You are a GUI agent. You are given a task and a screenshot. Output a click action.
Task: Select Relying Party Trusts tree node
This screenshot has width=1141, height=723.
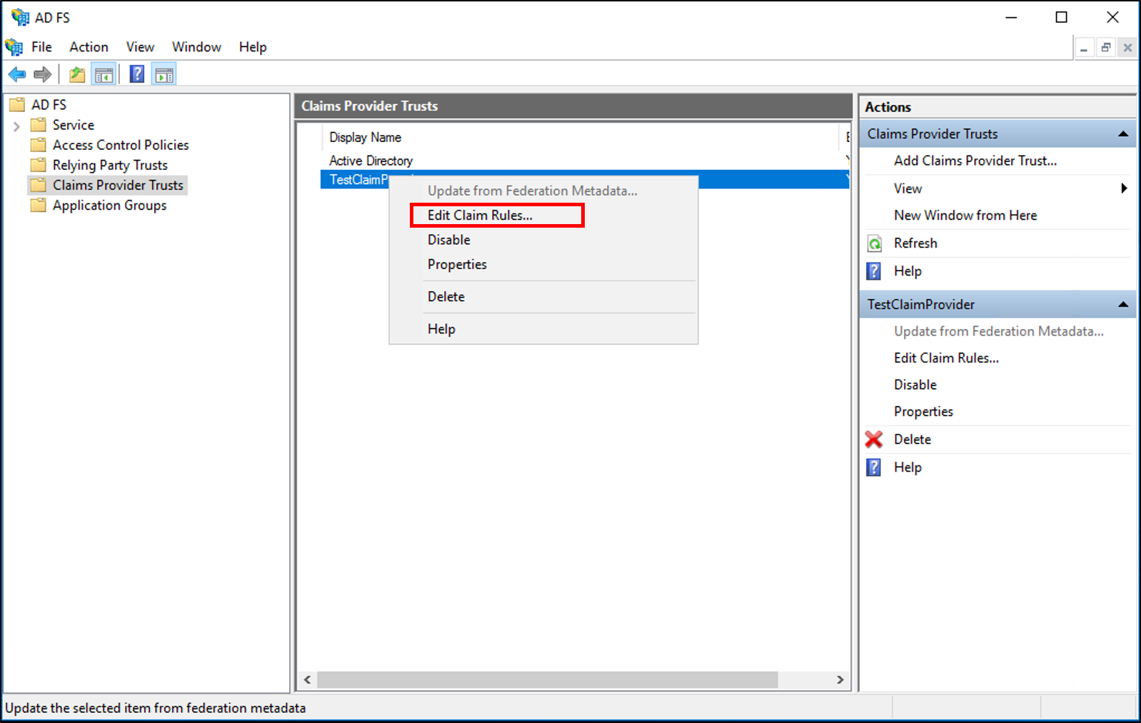[x=110, y=165]
